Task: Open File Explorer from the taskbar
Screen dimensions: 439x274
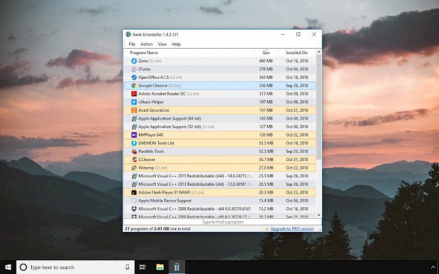Action: (x=160, y=267)
